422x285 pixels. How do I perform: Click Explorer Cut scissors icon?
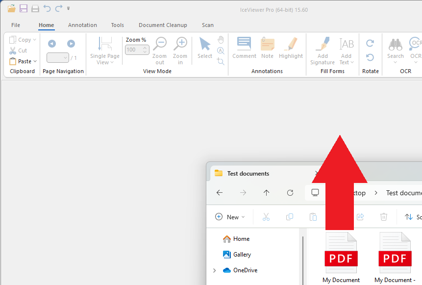(266, 217)
